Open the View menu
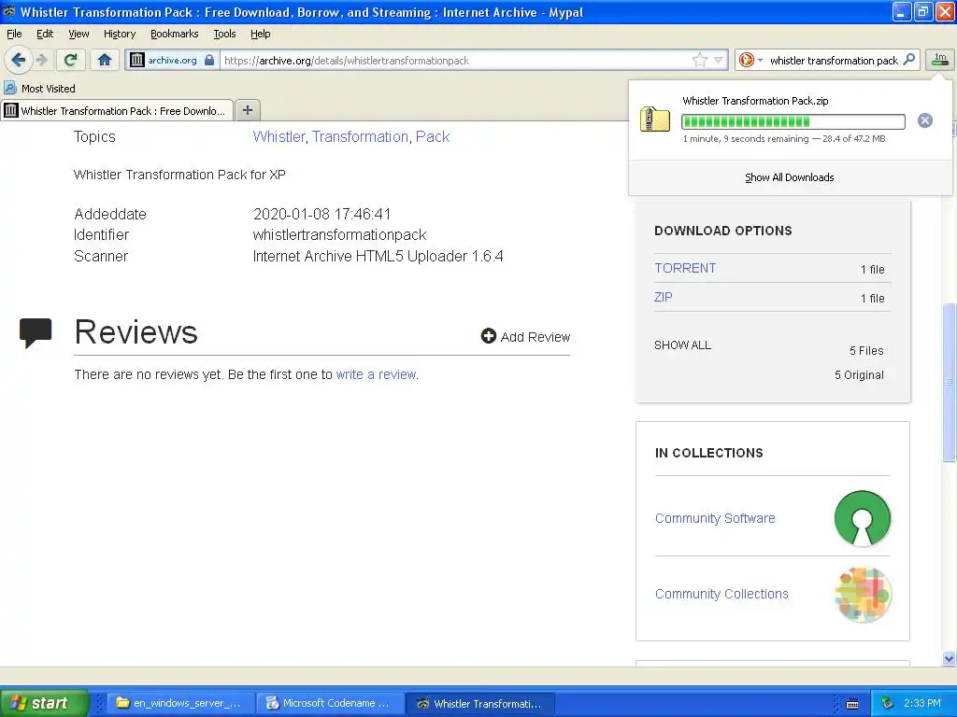Image resolution: width=957 pixels, height=717 pixels. pyautogui.click(x=79, y=34)
